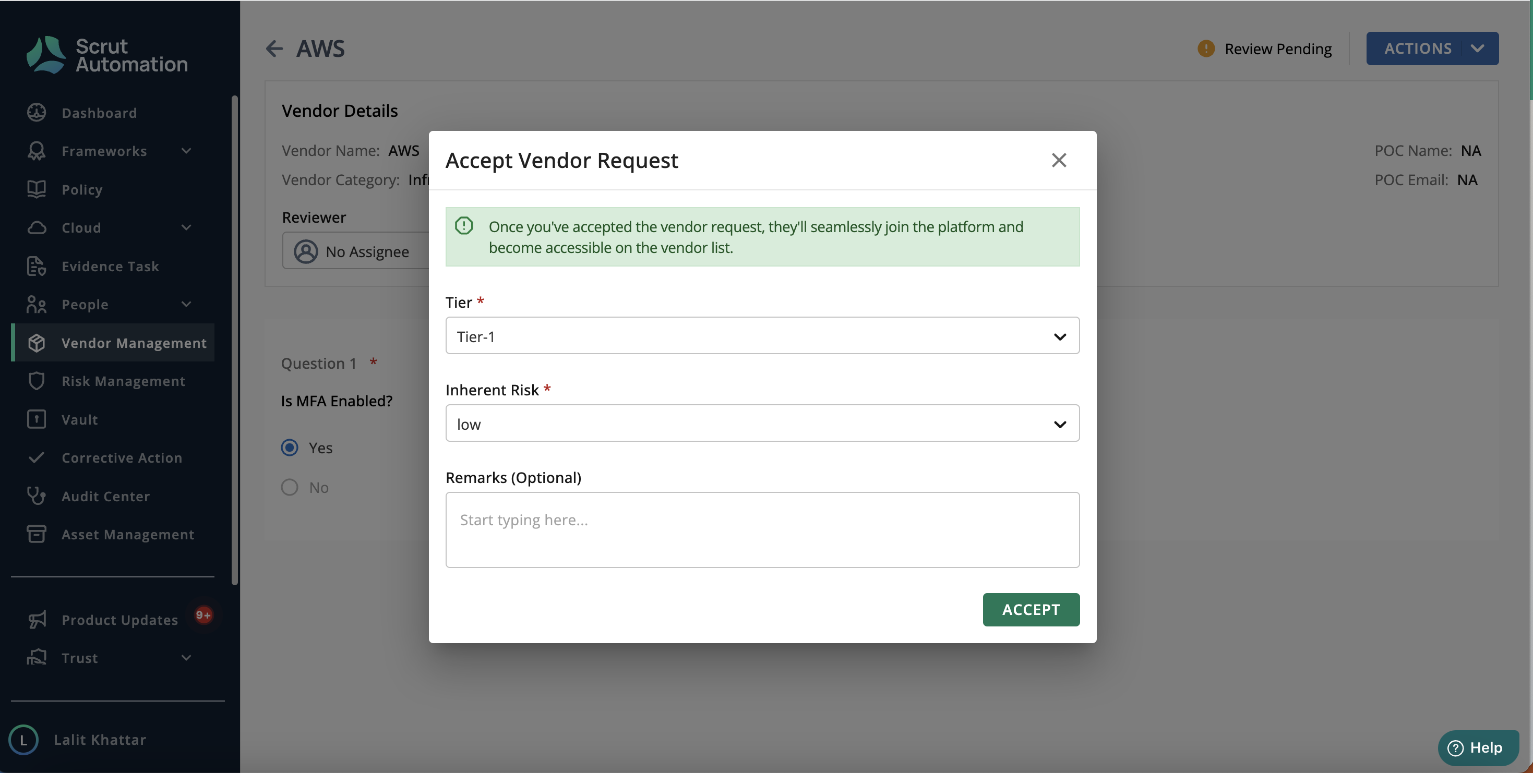Click the Frameworks ribbon icon
Screen dimensions: 1533x773
37,151
